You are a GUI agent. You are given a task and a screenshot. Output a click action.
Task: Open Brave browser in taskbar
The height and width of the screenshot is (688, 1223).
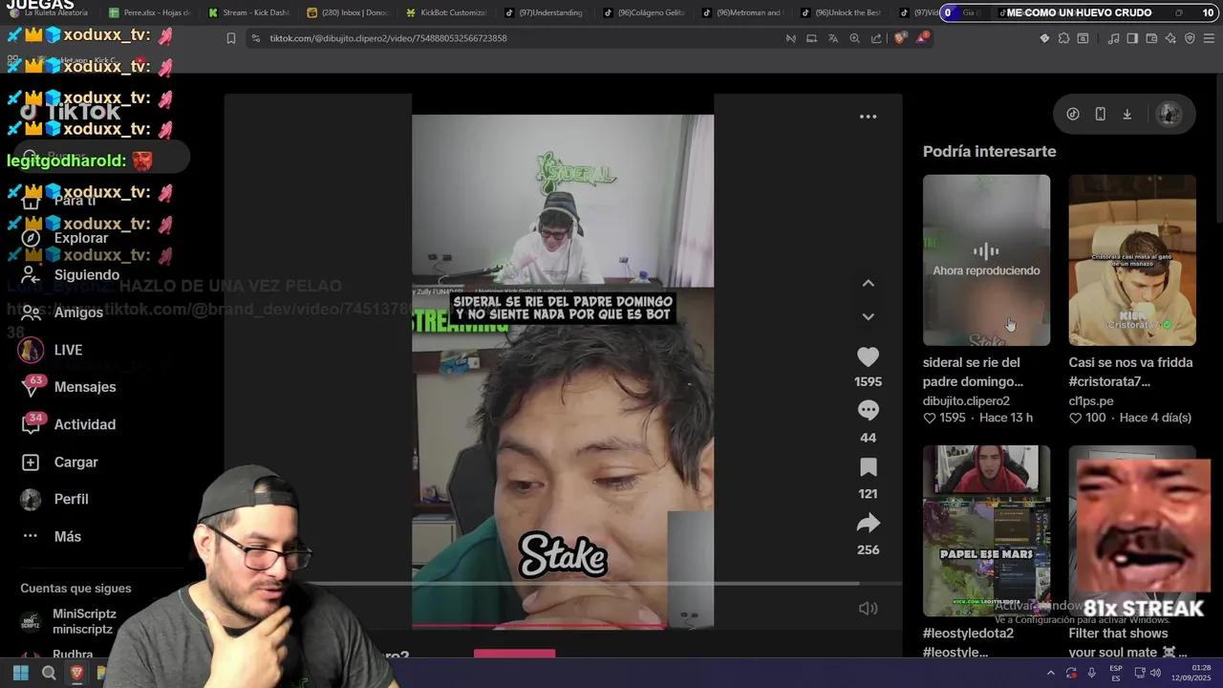coord(76,673)
